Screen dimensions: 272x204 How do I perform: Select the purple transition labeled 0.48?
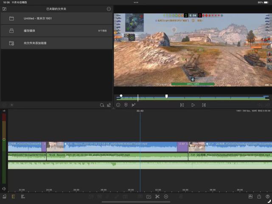click(x=182, y=147)
